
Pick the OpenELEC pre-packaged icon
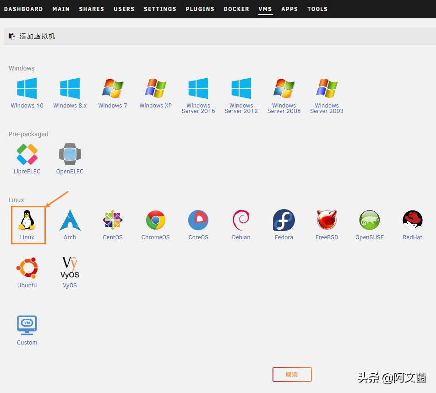pos(70,154)
